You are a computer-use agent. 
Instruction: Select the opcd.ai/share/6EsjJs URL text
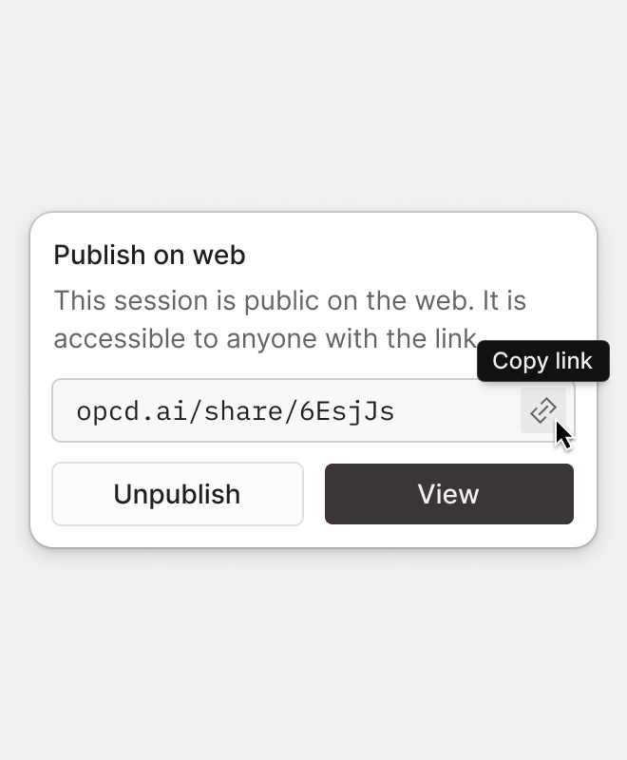[x=236, y=411]
